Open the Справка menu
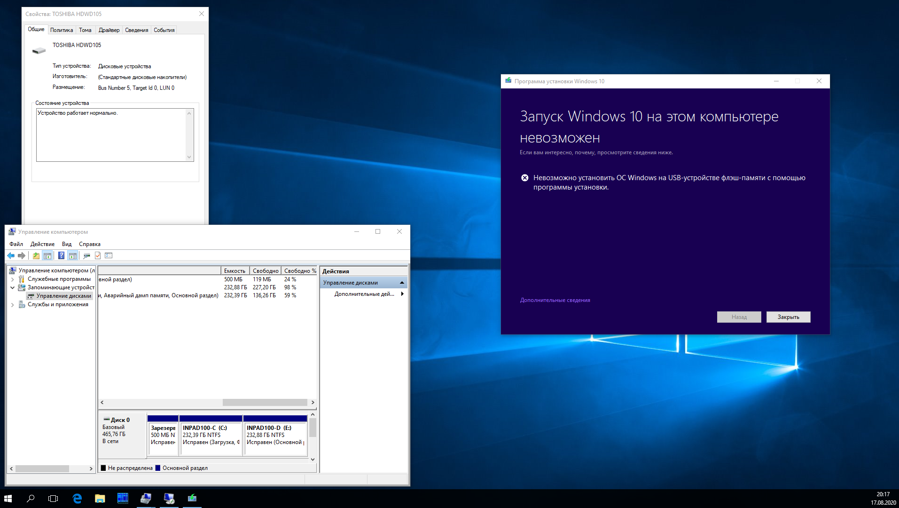The width and height of the screenshot is (899, 508). point(90,244)
